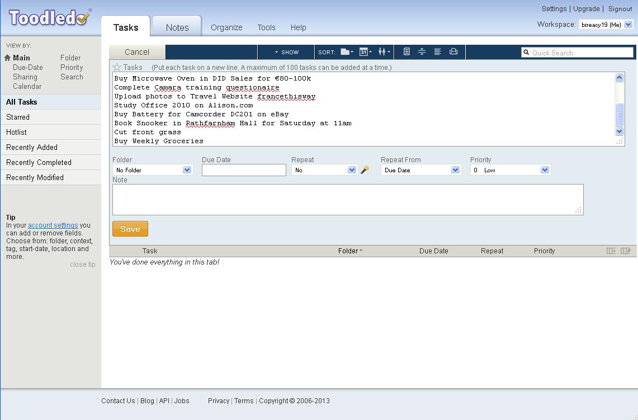
Task: Open the Folder dropdown (No Folder)
Action: tap(152, 169)
